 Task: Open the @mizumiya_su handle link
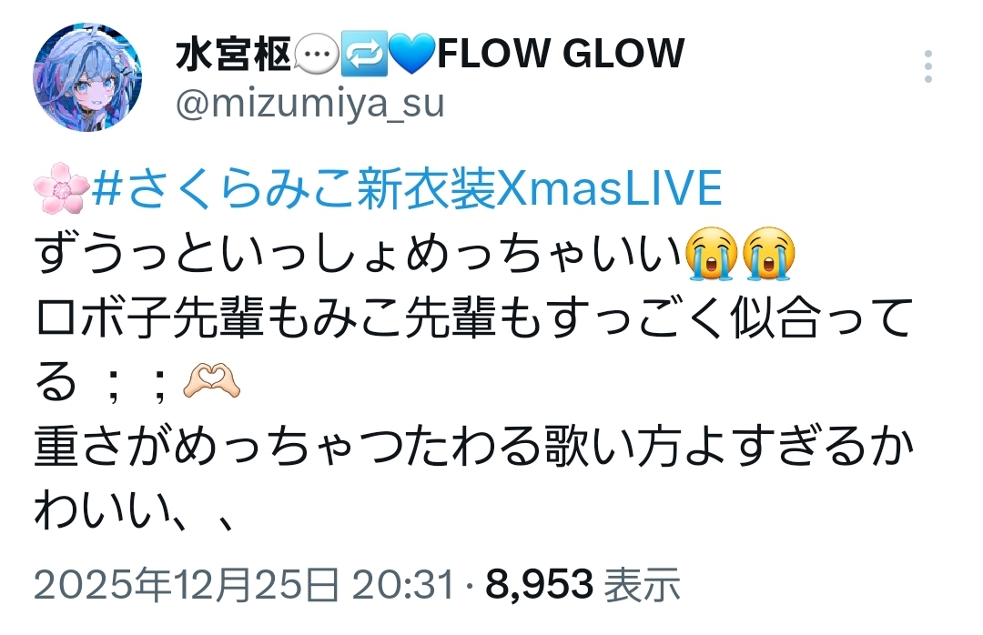[x=310, y=104]
